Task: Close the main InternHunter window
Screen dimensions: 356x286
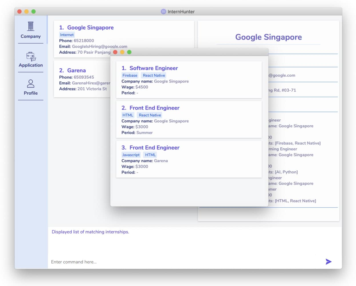Action: (19, 11)
